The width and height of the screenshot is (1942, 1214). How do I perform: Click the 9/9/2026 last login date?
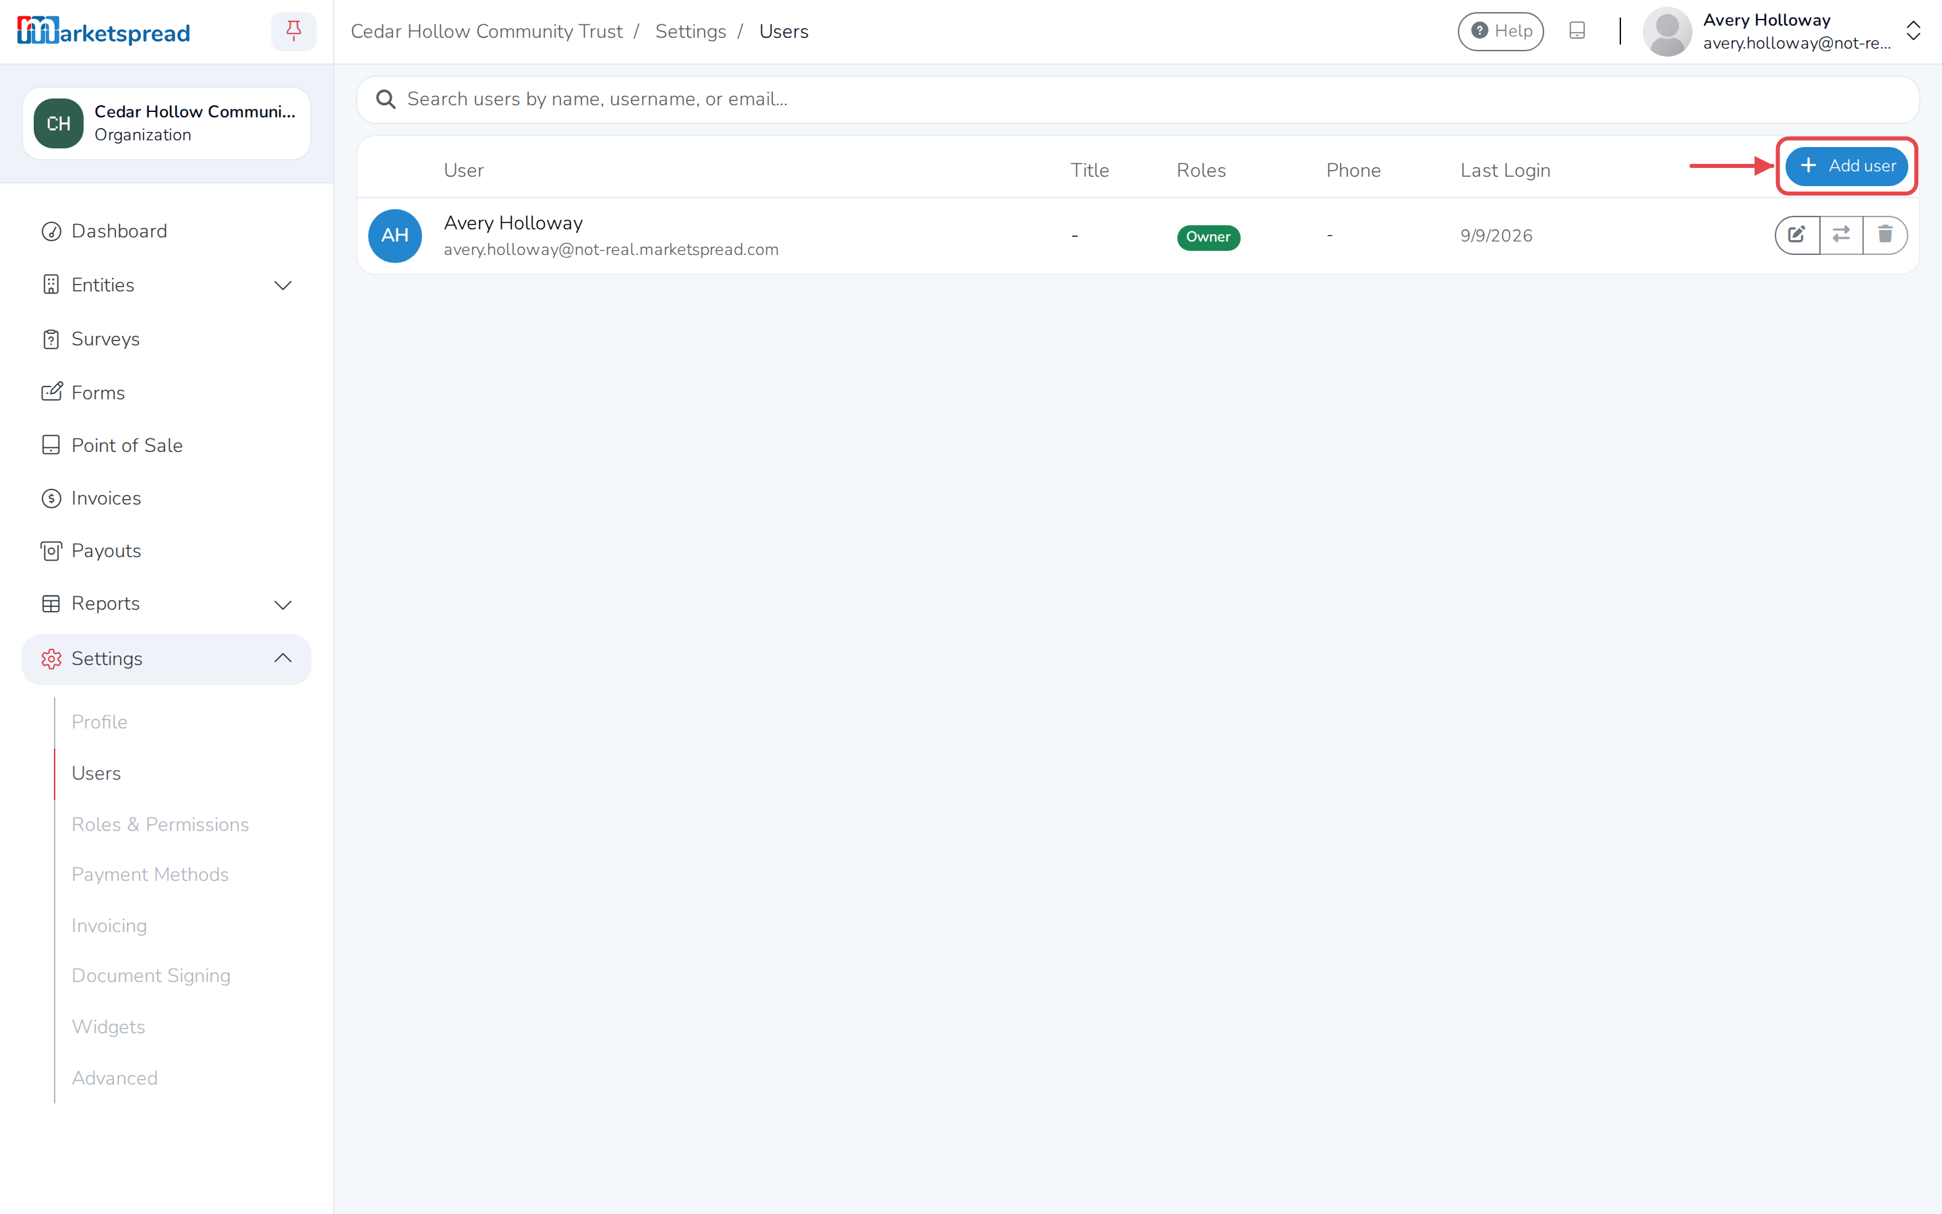tap(1496, 235)
